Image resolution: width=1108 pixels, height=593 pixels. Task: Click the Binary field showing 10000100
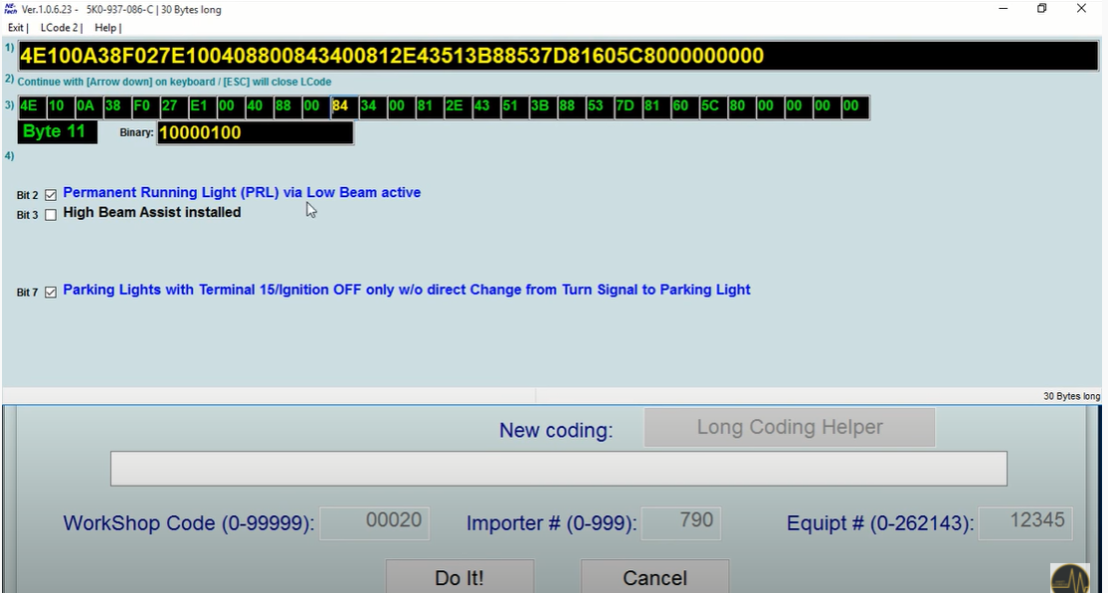(254, 131)
